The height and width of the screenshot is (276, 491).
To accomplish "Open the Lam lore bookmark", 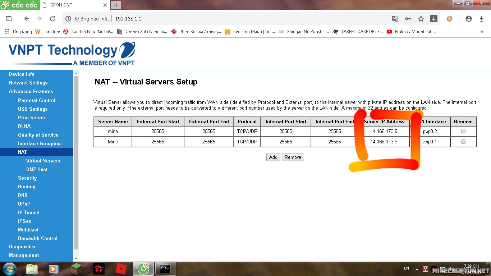I will (x=48, y=32).
